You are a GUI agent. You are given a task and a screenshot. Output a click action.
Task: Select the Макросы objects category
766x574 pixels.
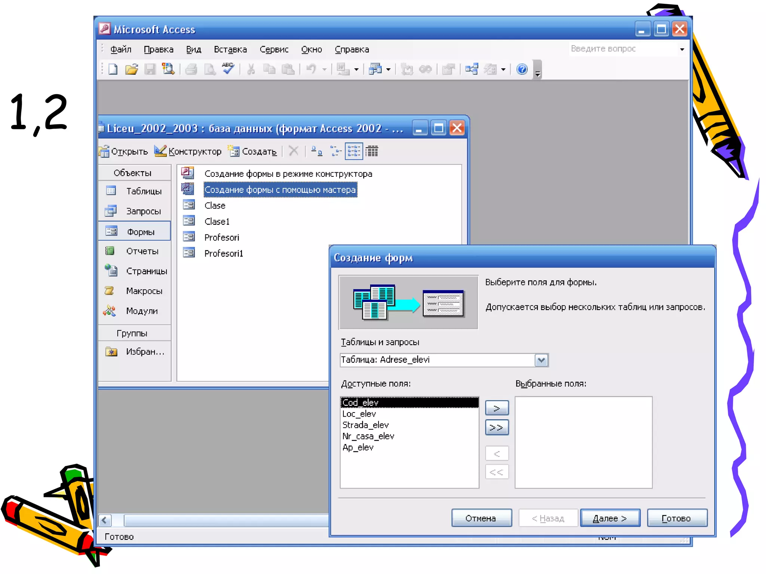click(144, 291)
